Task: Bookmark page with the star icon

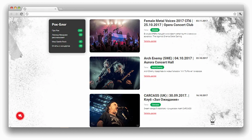Action: pos(235,14)
